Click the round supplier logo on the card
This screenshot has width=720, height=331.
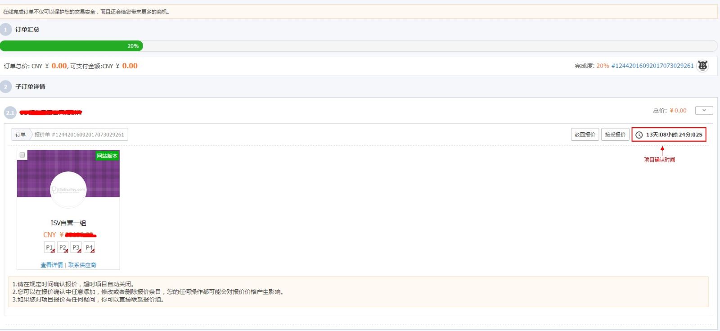pos(68,190)
